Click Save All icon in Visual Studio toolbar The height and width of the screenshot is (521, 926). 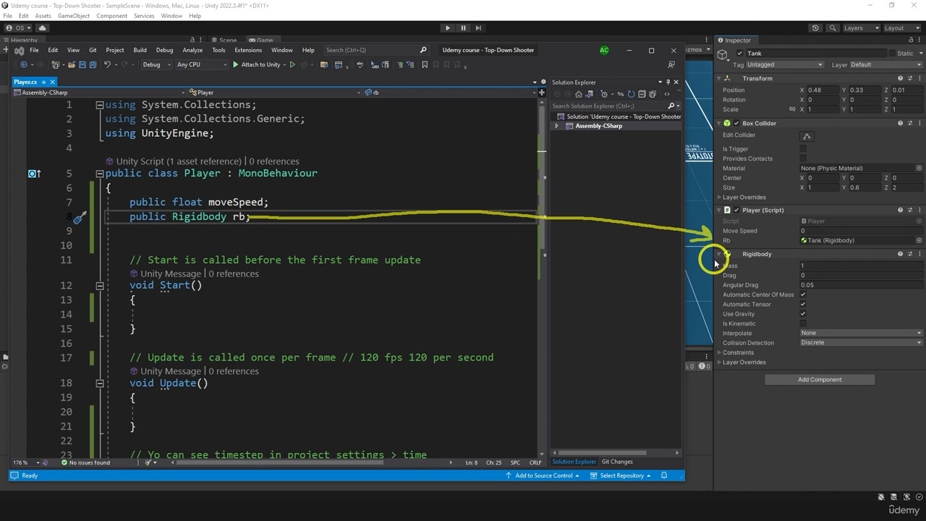coord(93,64)
